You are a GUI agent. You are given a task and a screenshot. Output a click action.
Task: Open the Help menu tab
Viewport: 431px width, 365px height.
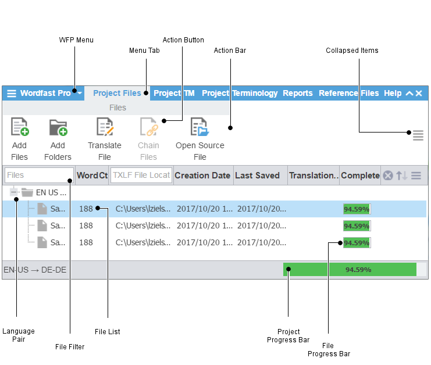pyautogui.click(x=393, y=93)
